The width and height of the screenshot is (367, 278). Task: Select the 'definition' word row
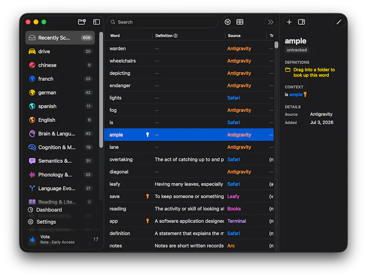pos(189,234)
